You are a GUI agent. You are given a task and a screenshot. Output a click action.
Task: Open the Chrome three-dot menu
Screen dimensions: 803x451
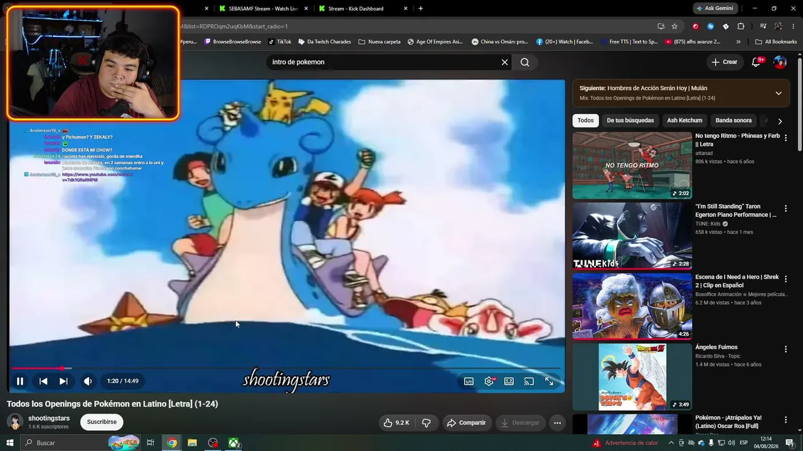tap(793, 26)
